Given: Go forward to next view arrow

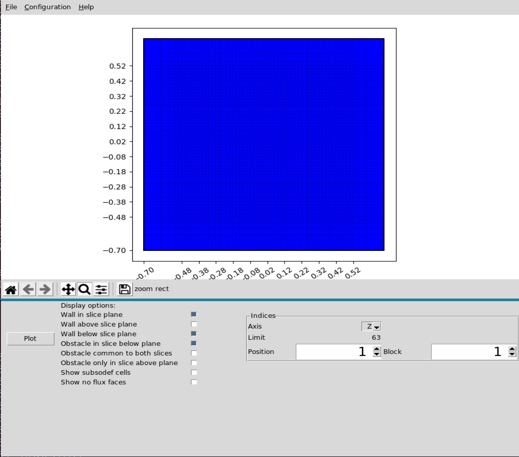Looking at the screenshot, I should point(45,289).
